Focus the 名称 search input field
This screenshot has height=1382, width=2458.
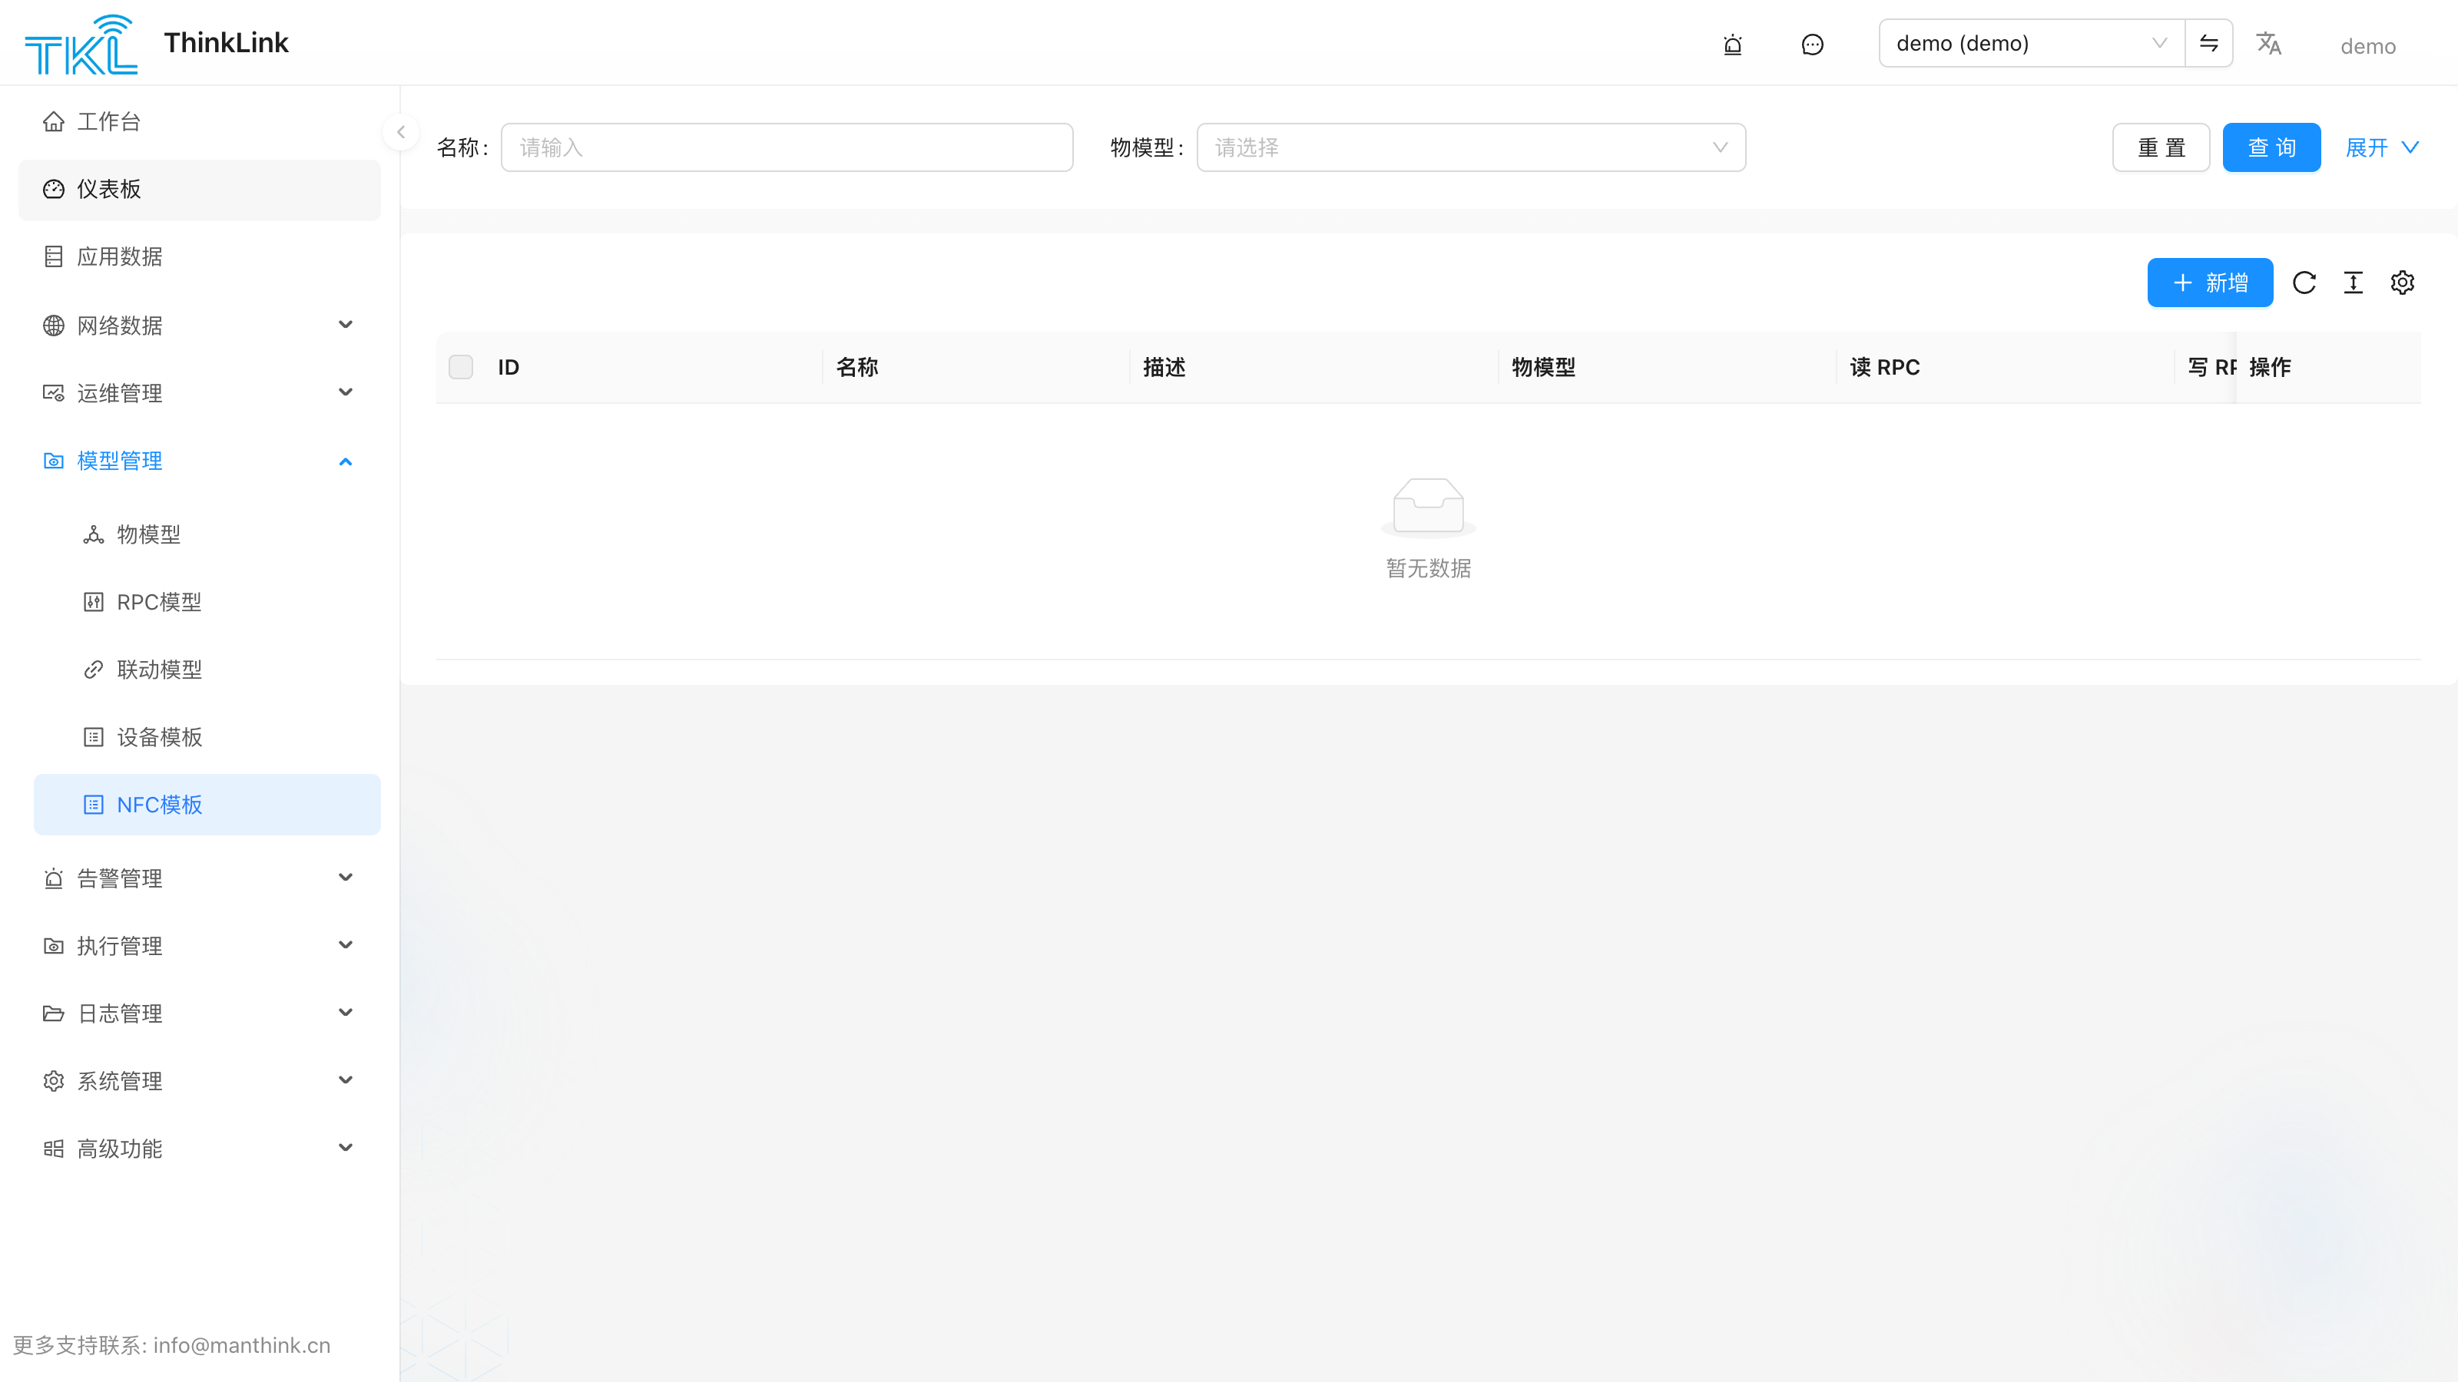tap(787, 148)
